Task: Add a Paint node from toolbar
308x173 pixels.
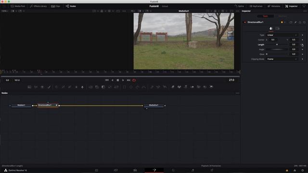Action: pyautogui.click(x=49, y=87)
